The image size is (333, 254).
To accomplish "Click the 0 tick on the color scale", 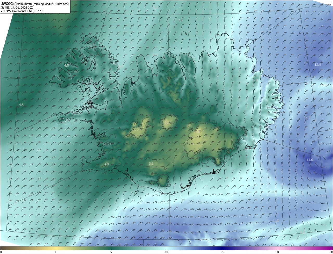I will [1, 252].
